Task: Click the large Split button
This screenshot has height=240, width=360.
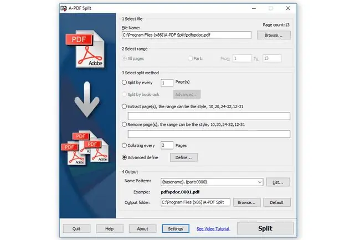Action: click(x=265, y=228)
